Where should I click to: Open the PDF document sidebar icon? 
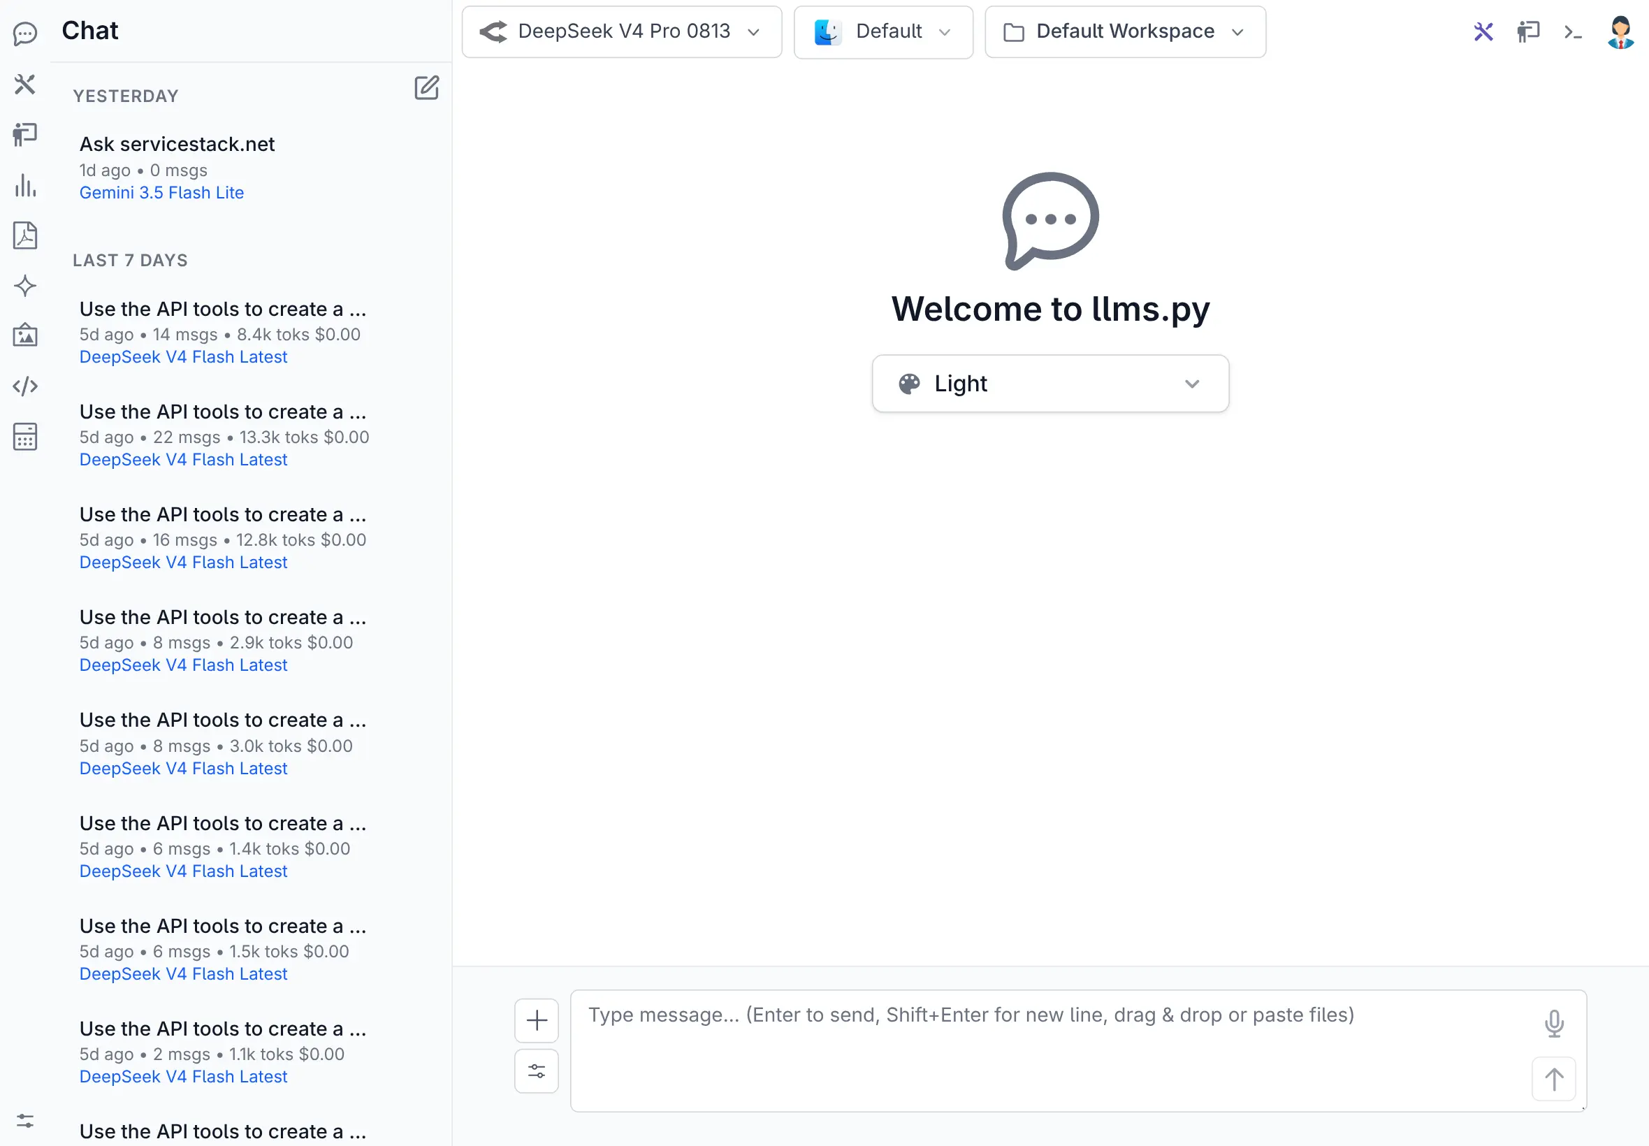(25, 235)
